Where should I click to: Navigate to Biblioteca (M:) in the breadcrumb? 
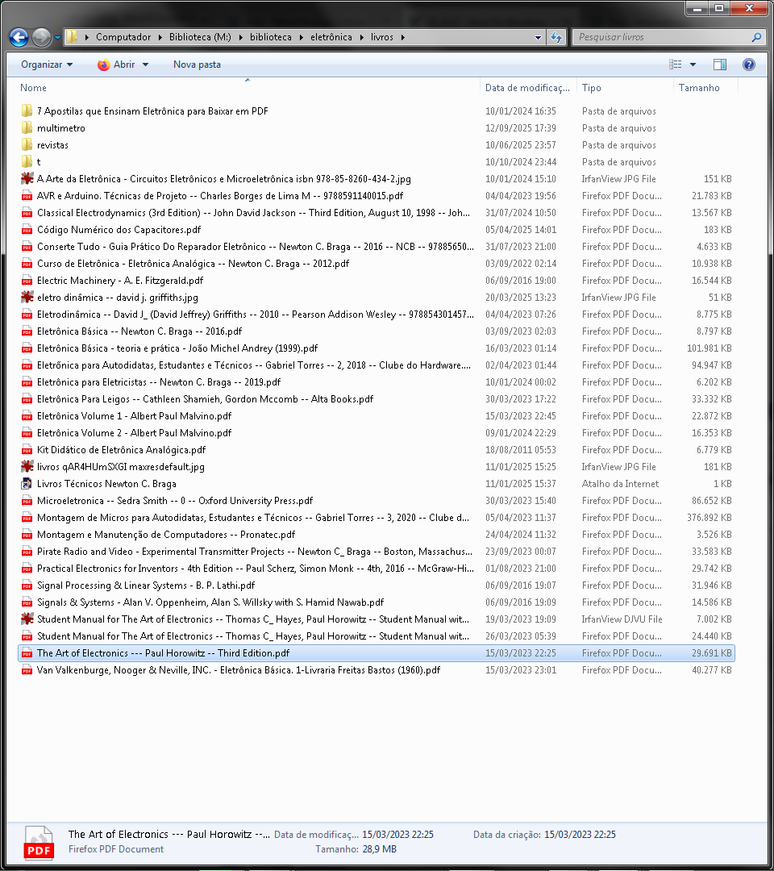pos(200,37)
